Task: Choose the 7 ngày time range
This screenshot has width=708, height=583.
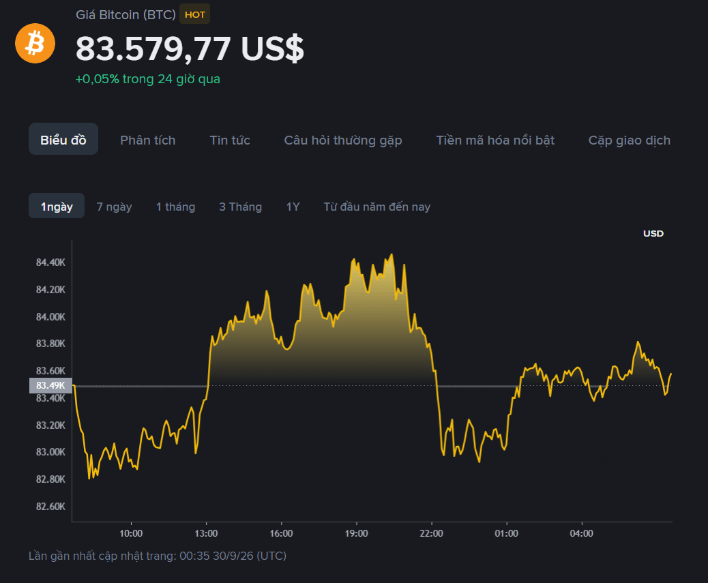Action: pos(114,207)
